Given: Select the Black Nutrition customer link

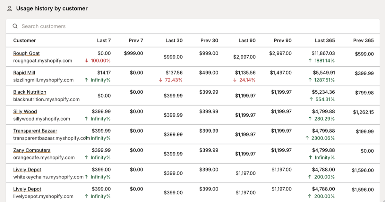Looking at the screenshot, I should click(30, 92).
